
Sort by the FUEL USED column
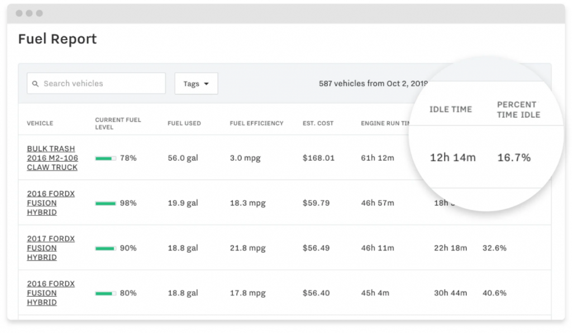click(x=184, y=123)
